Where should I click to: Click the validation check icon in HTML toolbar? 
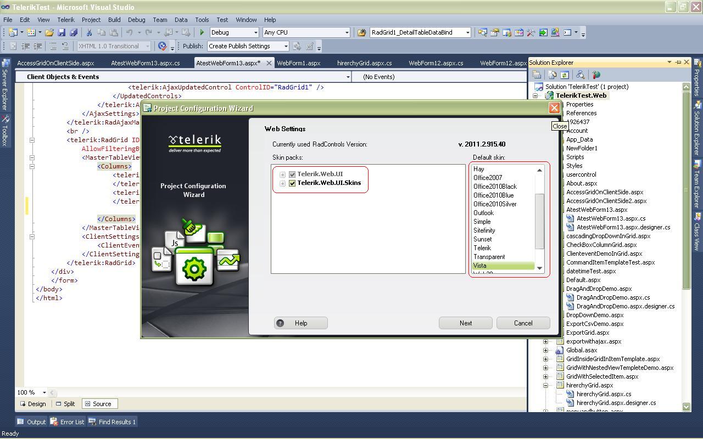point(162,46)
